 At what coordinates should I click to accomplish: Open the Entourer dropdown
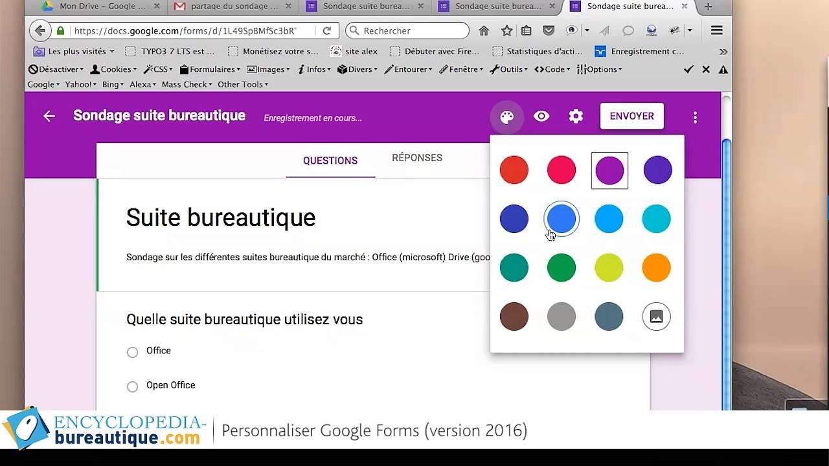point(408,69)
